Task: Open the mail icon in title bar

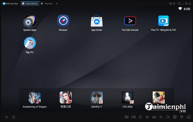Action: tap(170, 4)
